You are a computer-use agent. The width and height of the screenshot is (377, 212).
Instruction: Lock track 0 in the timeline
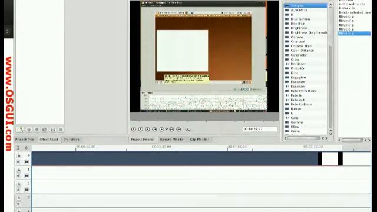pos(19,155)
